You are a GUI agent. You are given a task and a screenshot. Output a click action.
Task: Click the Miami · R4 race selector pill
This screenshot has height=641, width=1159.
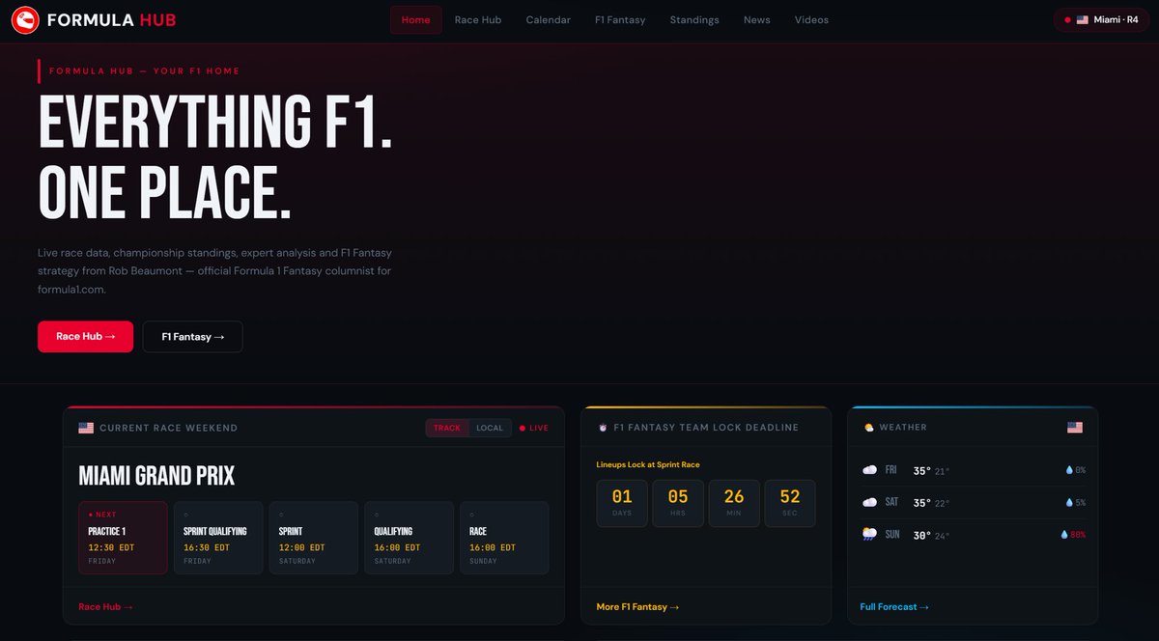(x=1101, y=19)
